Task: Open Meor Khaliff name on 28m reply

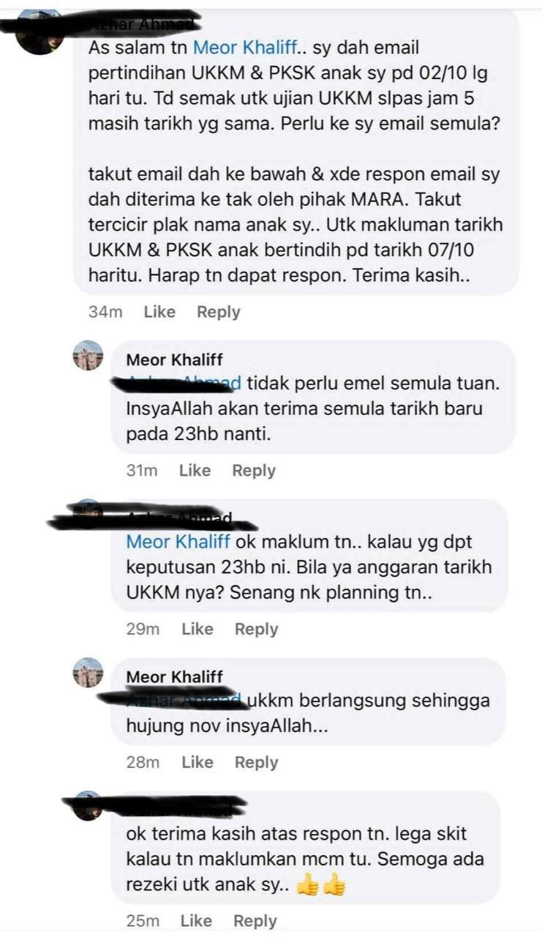Action: click(175, 677)
